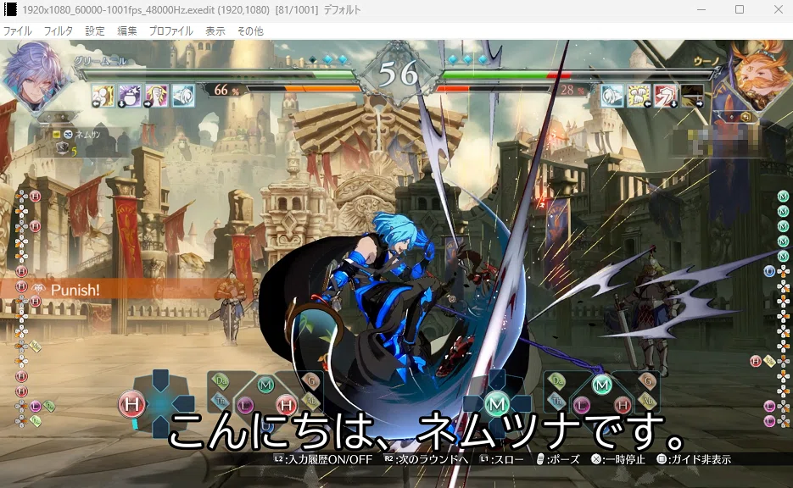Click the left panel's M button icon
The image size is (793, 488).
265,385
